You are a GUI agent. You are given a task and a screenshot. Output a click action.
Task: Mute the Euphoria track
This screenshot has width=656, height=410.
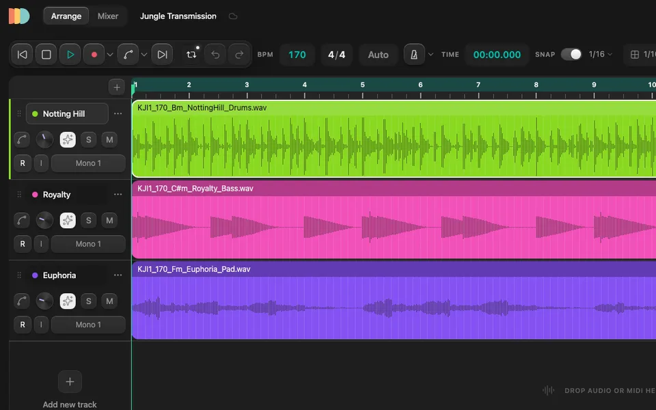109,301
